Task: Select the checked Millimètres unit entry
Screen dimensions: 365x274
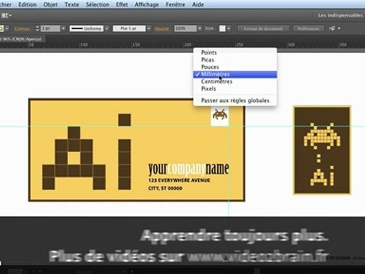Action: point(235,74)
